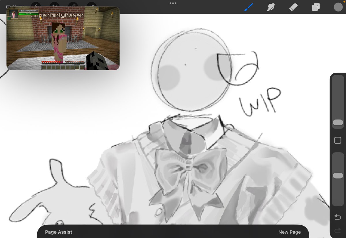The height and width of the screenshot is (238, 346).
Task: Click the brush opacity slider handle
Action: click(x=338, y=176)
